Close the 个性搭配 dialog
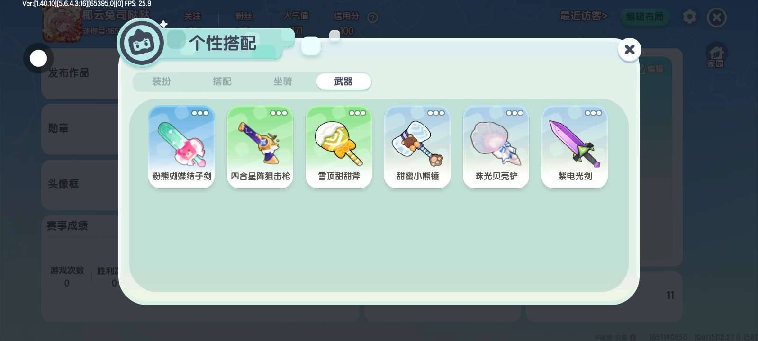Image resolution: width=758 pixels, height=341 pixels. click(x=630, y=49)
